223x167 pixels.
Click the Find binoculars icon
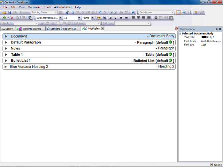121,13
